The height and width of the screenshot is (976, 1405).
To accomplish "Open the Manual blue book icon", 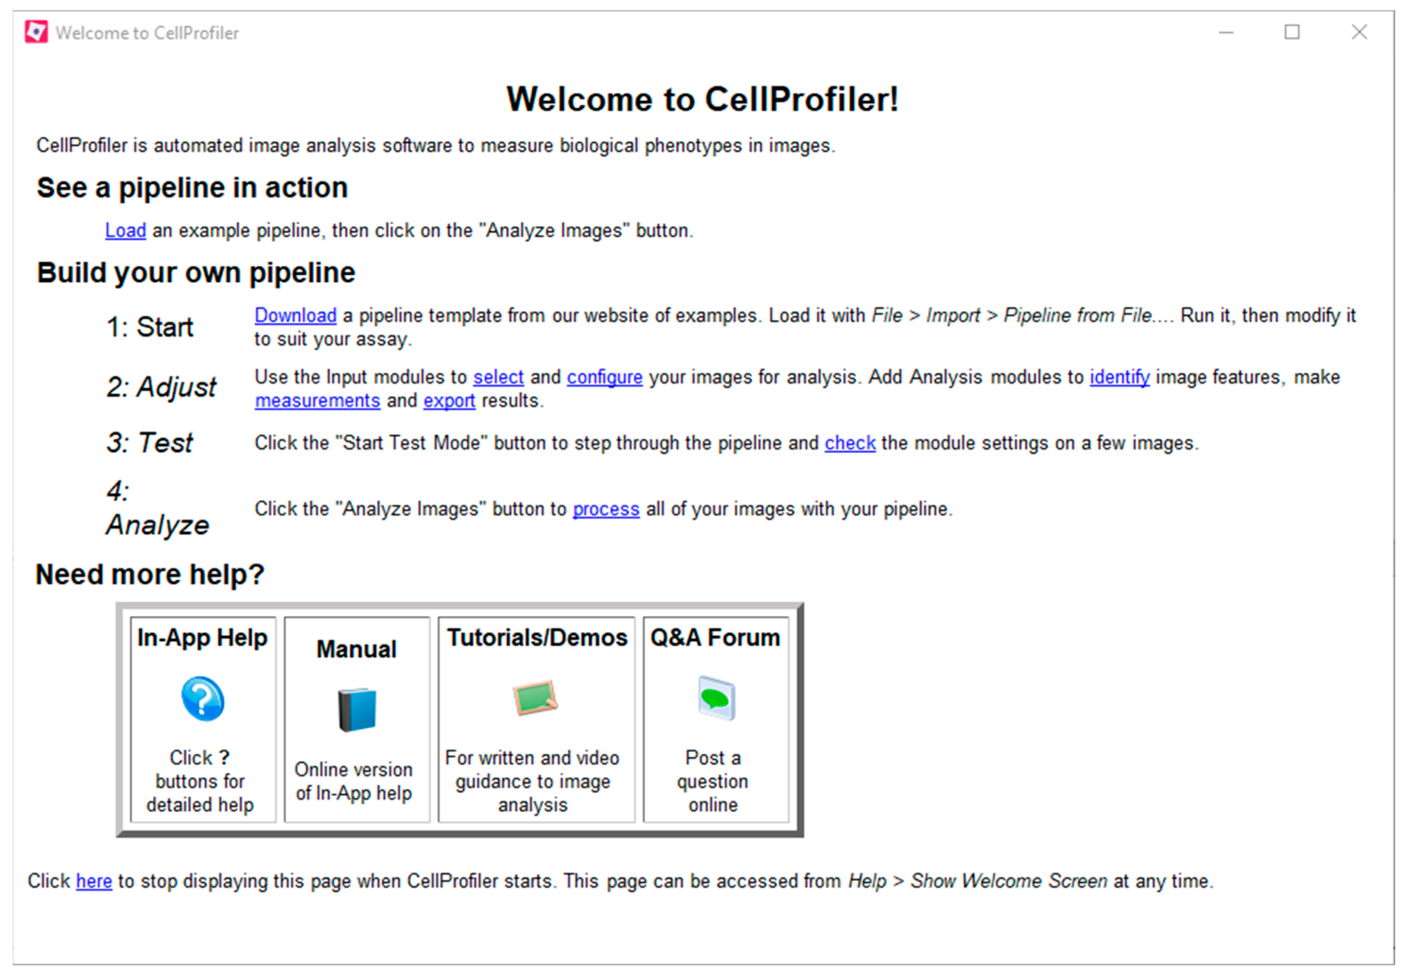I will click(x=357, y=709).
